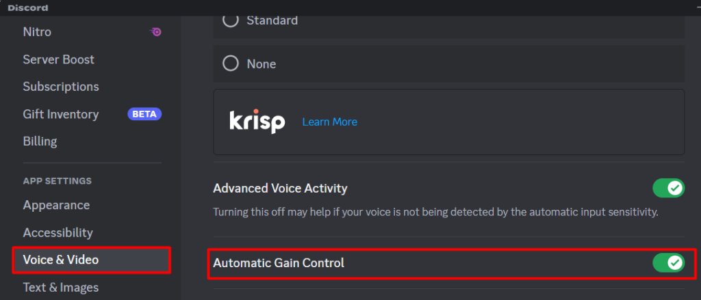The height and width of the screenshot is (300, 701).
Task: Select the Standard noise suppression radio
Action: [x=231, y=20]
